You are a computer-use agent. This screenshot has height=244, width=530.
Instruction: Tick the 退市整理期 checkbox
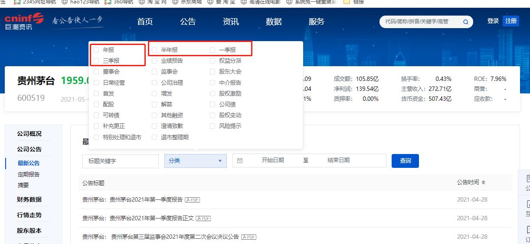coord(154,137)
